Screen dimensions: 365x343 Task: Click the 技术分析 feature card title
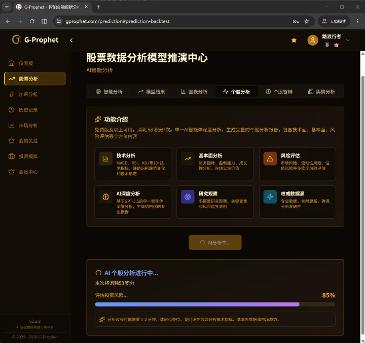click(x=126, y=156)
